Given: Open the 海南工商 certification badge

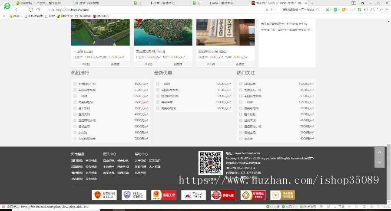Looking at the screenshot, I should tap(164, 195).
